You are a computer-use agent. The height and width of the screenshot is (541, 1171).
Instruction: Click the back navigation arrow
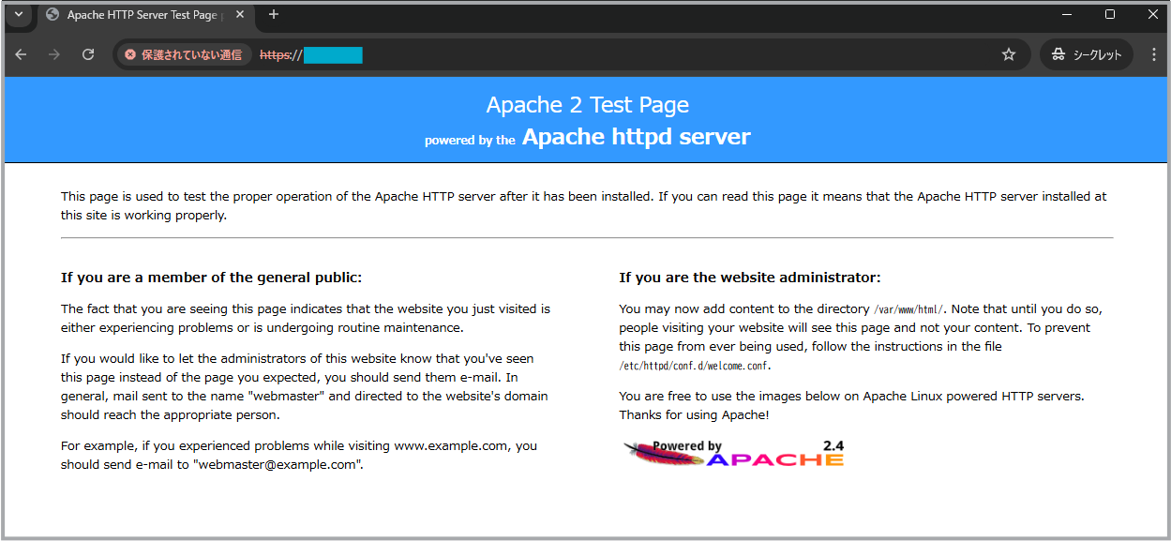(x=21, y=54)
